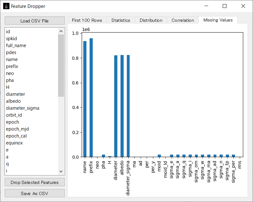Click the feature list scroll up arrow
This screenshot has height=202, width=253.
[61, 31]
